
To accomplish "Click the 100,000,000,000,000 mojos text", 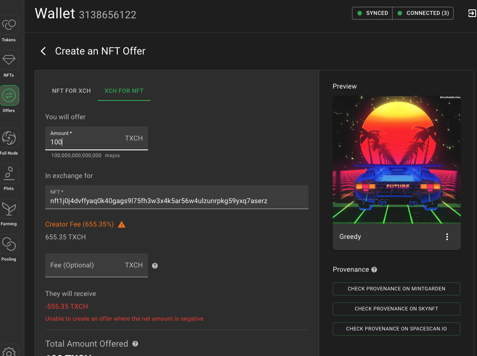I will [85, 155].
